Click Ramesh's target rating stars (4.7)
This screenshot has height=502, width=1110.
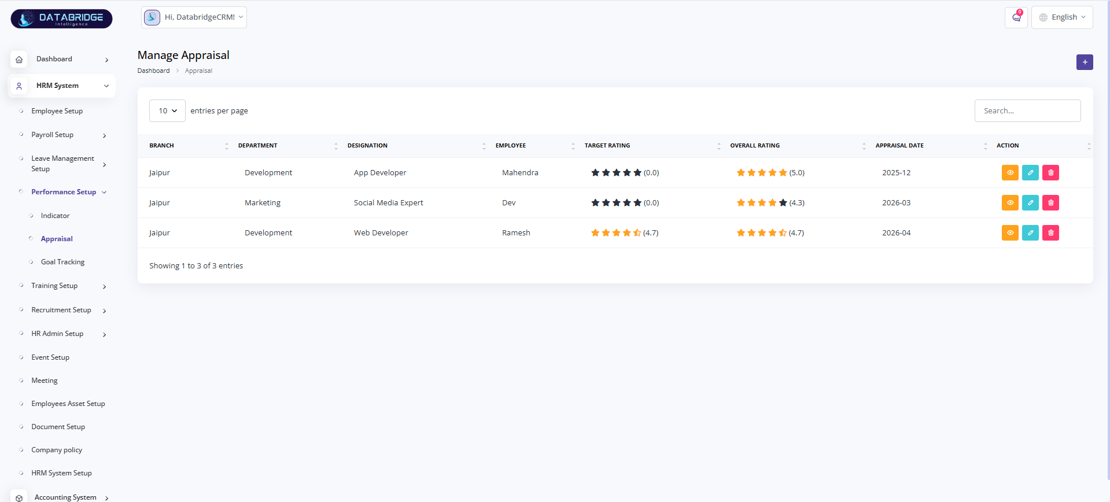[616, 232]
